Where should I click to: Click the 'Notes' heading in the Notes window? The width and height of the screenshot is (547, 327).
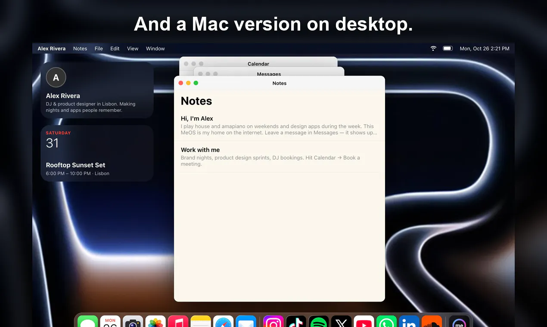click(196, 101)
